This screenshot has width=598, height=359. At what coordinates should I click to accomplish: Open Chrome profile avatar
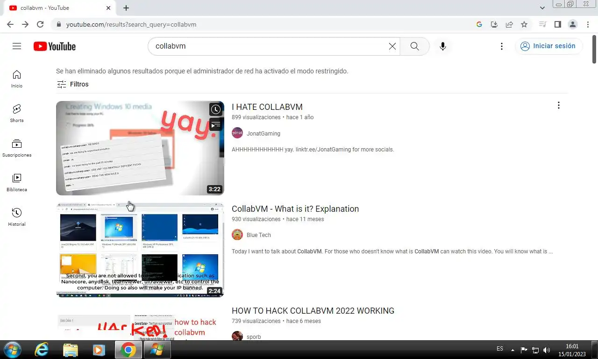coord(572,24)
